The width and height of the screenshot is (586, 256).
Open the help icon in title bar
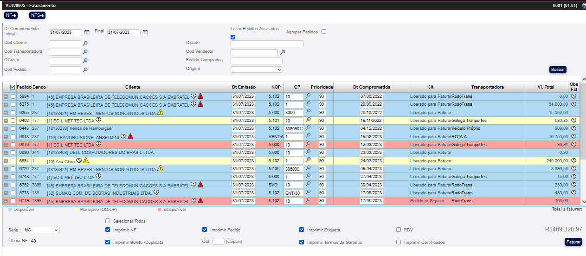tap(584, 6)
